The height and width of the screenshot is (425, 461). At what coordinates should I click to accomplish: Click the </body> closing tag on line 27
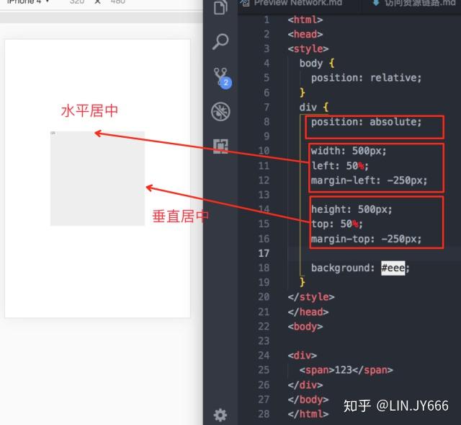coord(308,399)
